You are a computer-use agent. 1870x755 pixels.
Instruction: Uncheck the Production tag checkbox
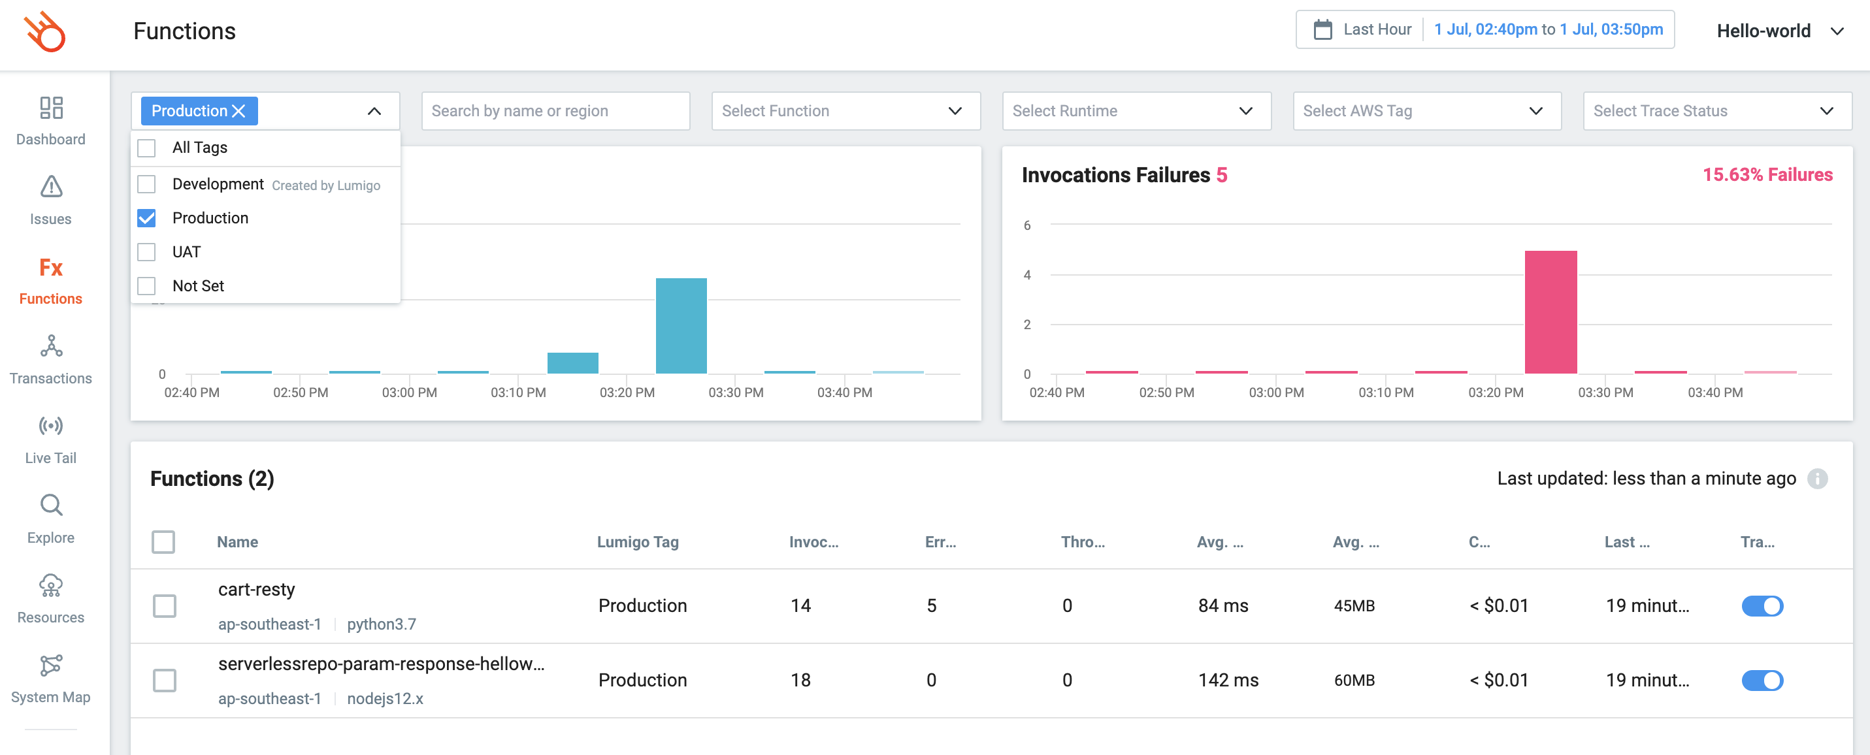pos(146,217)
